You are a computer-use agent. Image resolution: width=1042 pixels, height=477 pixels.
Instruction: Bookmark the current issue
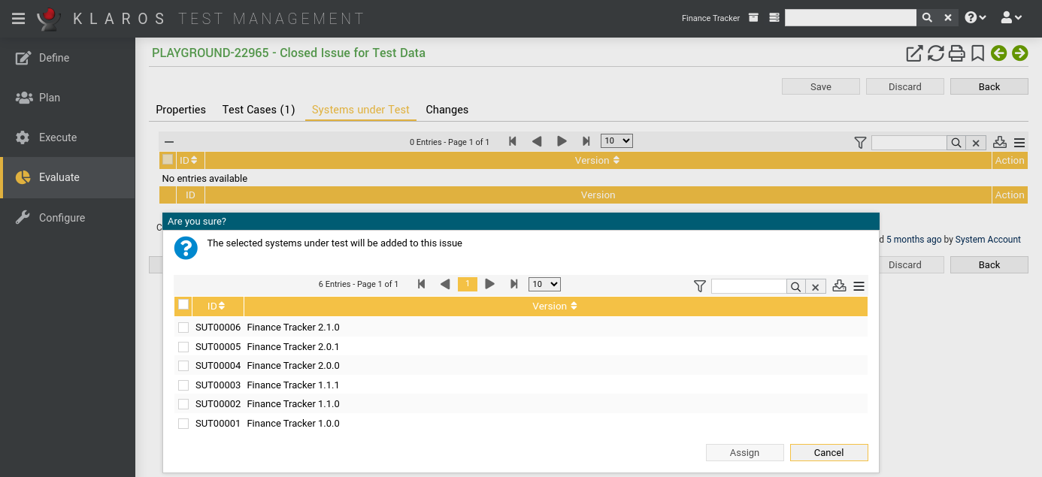pyautogui.click(x=977, y=53)
